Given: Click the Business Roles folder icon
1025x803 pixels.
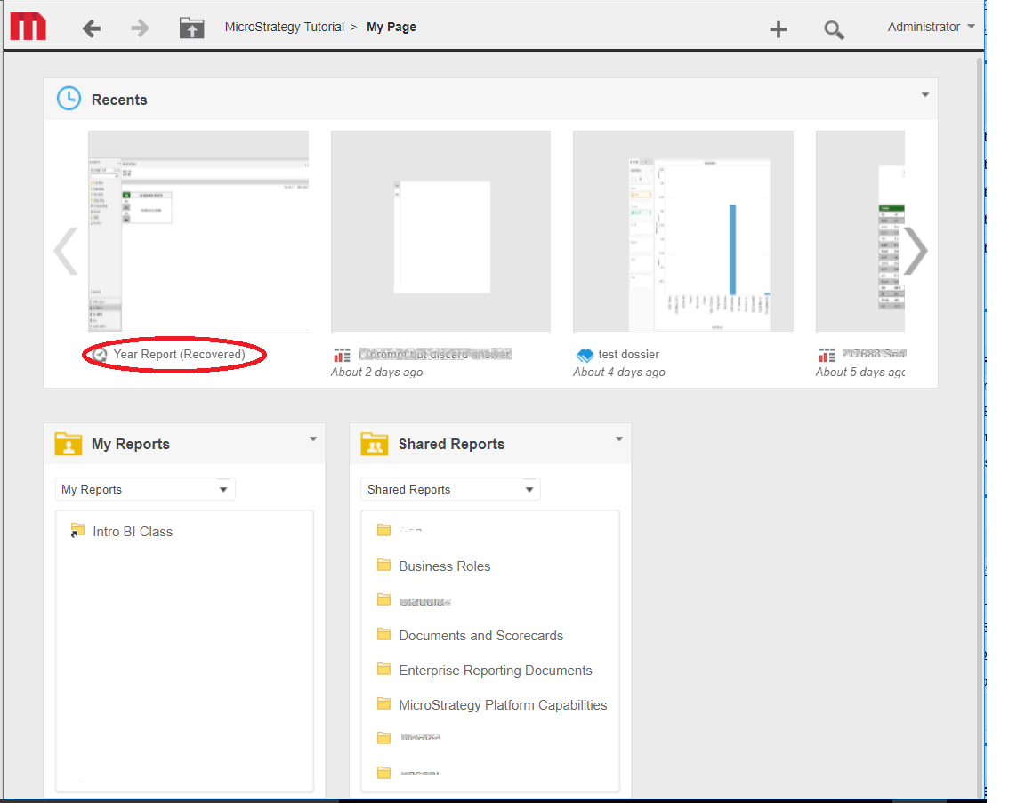Looking at the screenshot, I should pos(383,566).
